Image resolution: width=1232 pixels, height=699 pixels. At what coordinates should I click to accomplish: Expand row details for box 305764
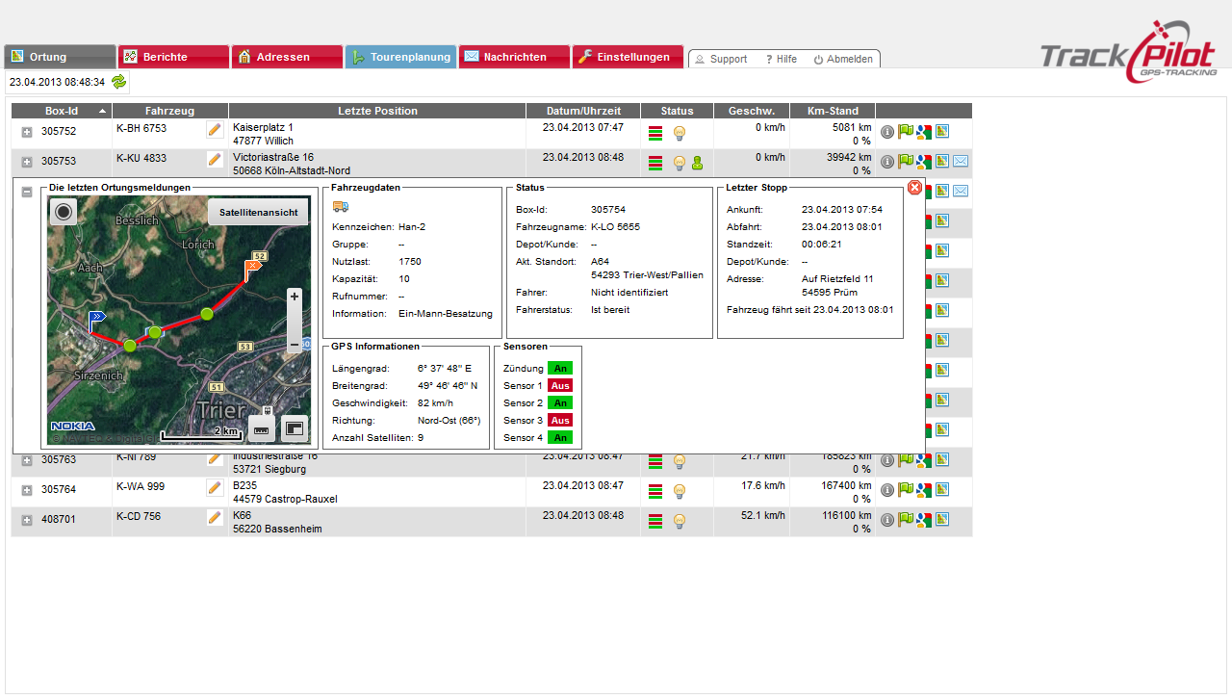[27, 490]
